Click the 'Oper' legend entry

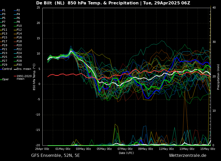pyautogui.click(x=5, y=79)
